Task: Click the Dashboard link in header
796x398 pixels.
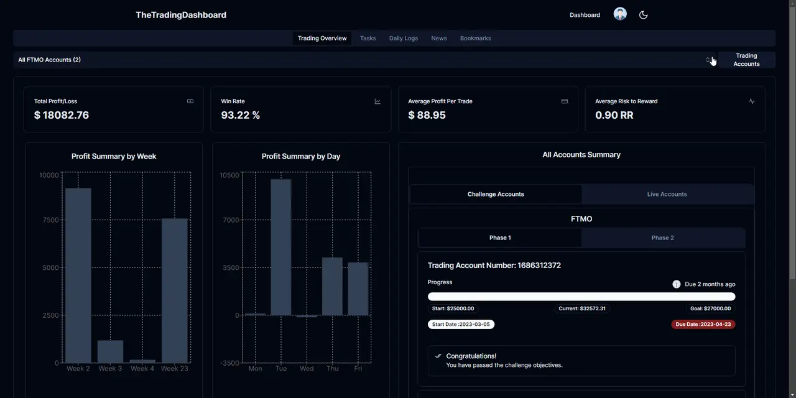Action: [585, 15]
